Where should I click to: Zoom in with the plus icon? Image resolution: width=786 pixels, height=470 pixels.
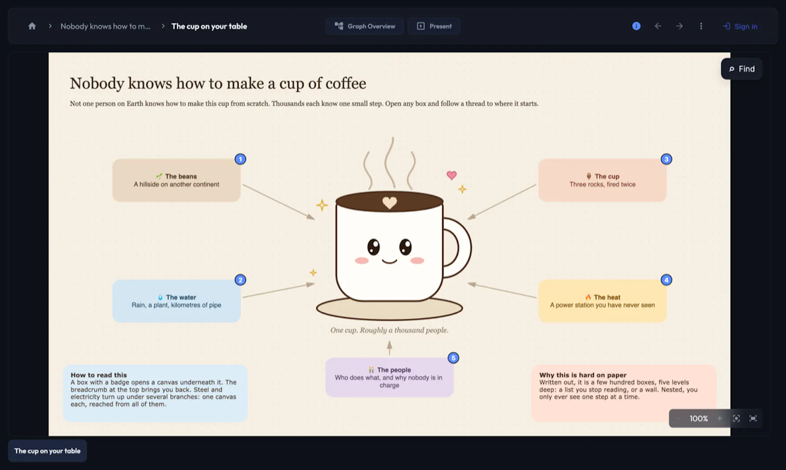(720, 418)
